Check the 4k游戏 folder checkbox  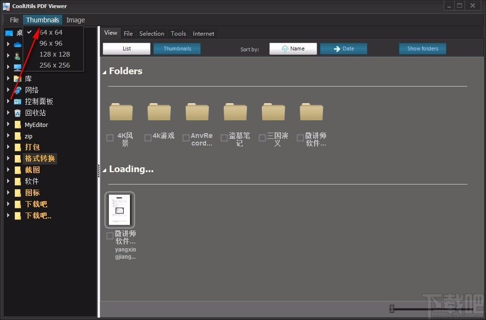tap(148, 138)
